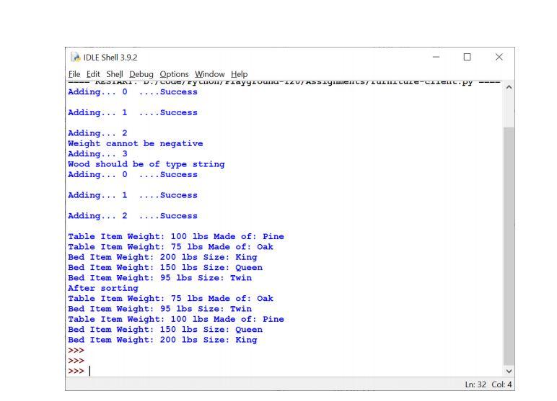Click the first 'Adding... 0 ....Success' line
Viewport: 557px width, 401px height.
click(133, 92)
